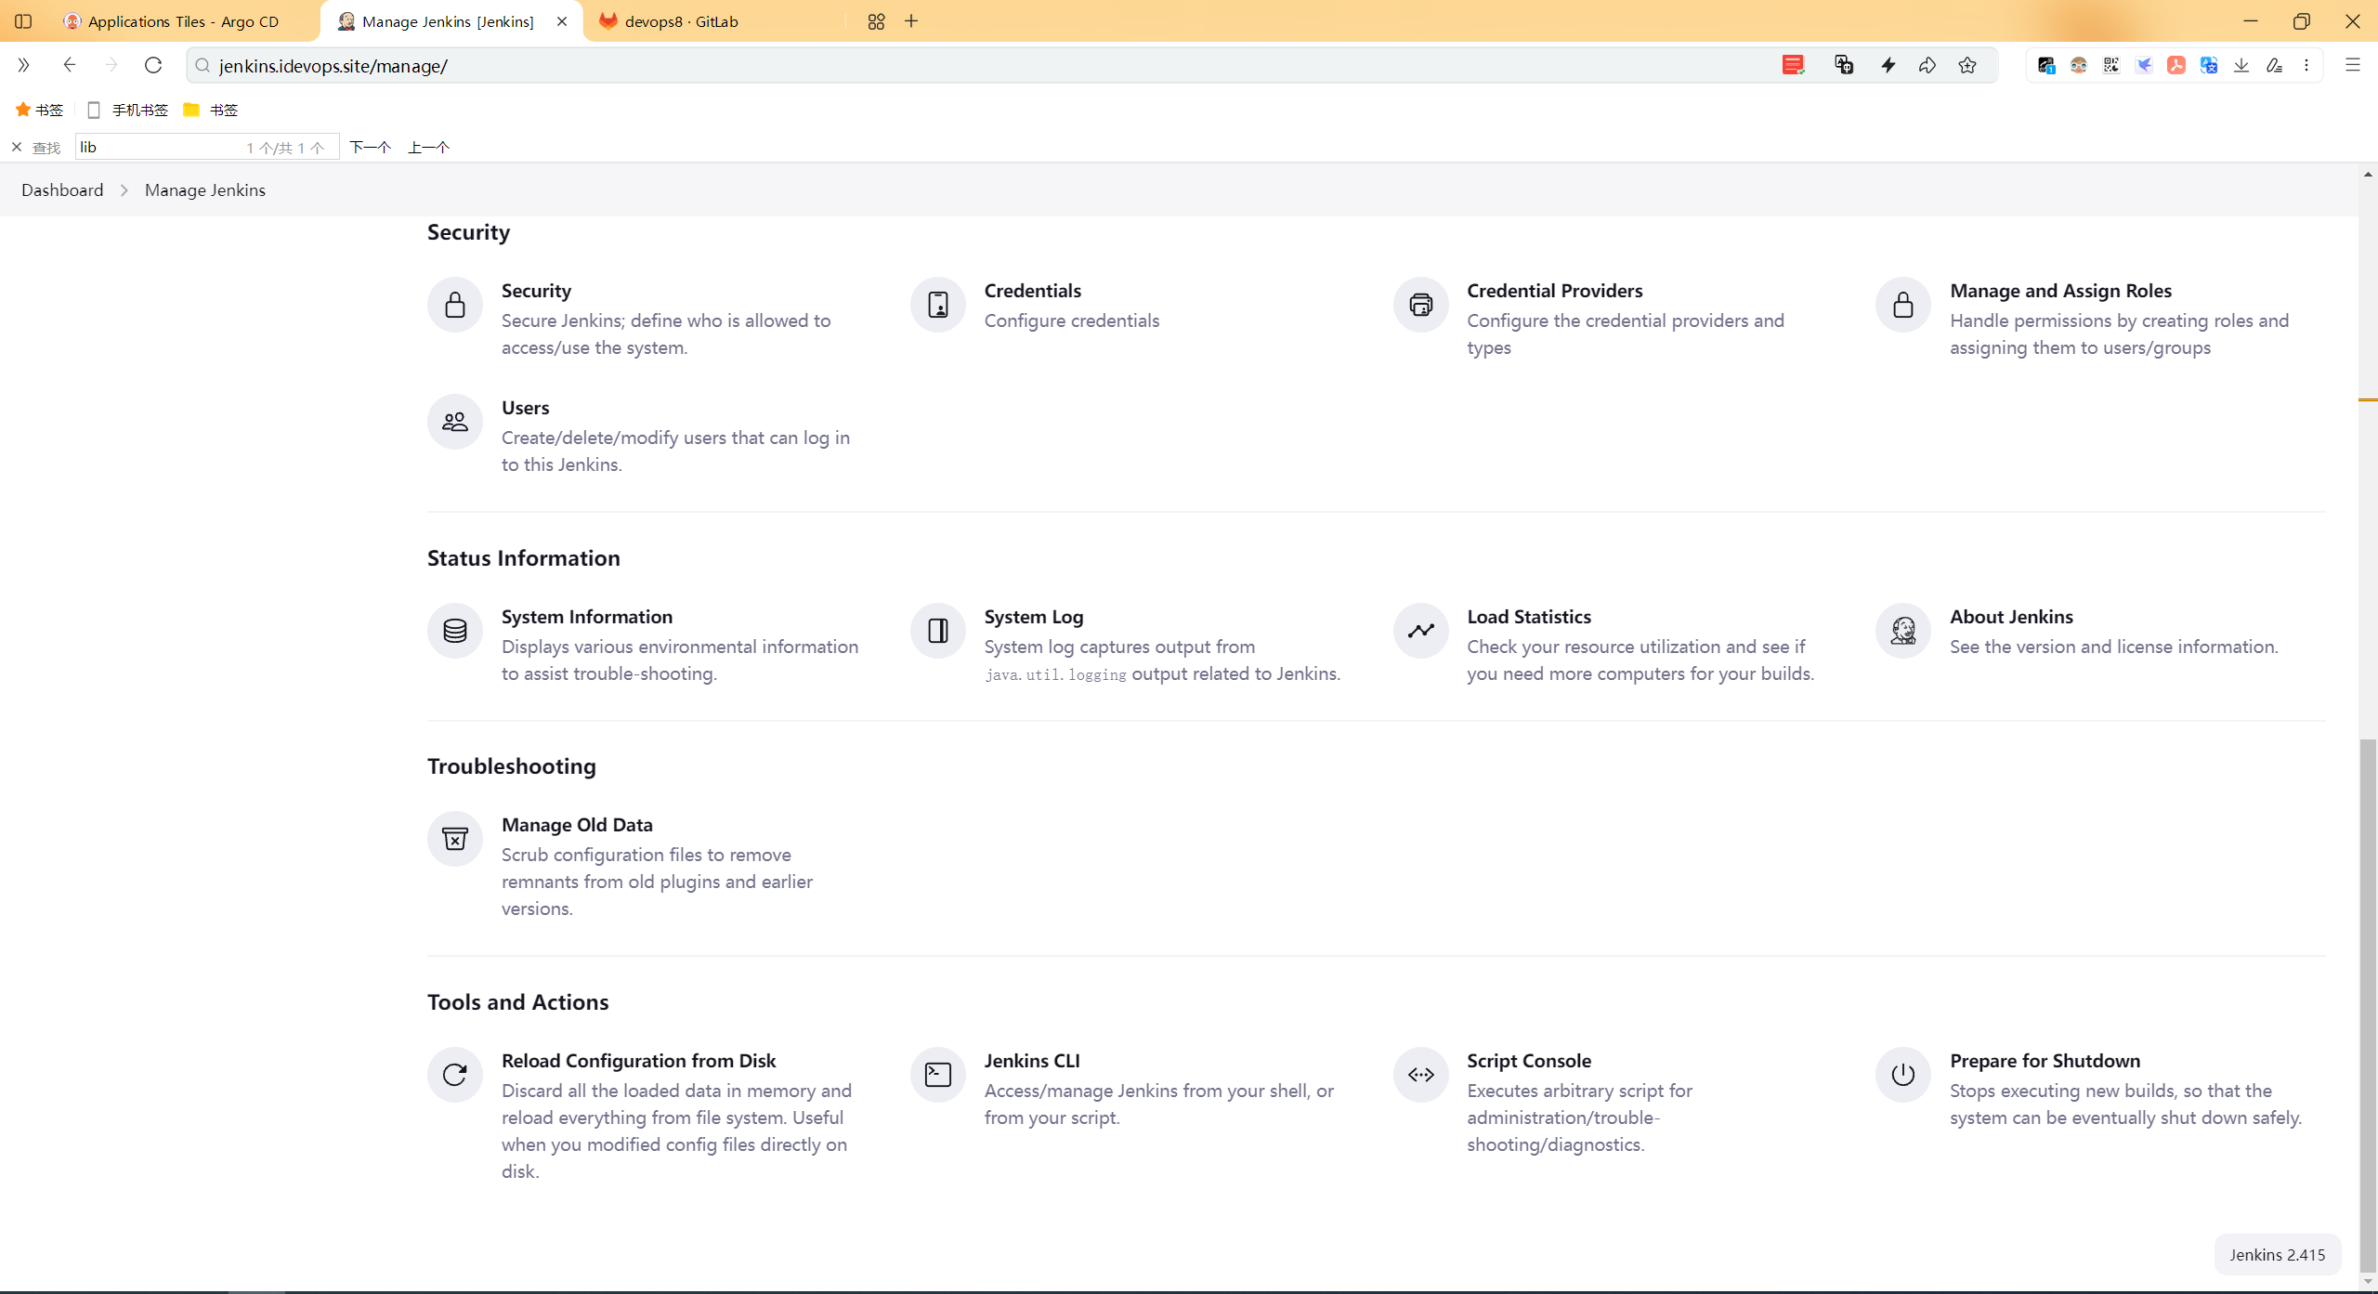
Task: Open the Credential Providers icon
Action: coord(1420,305)
